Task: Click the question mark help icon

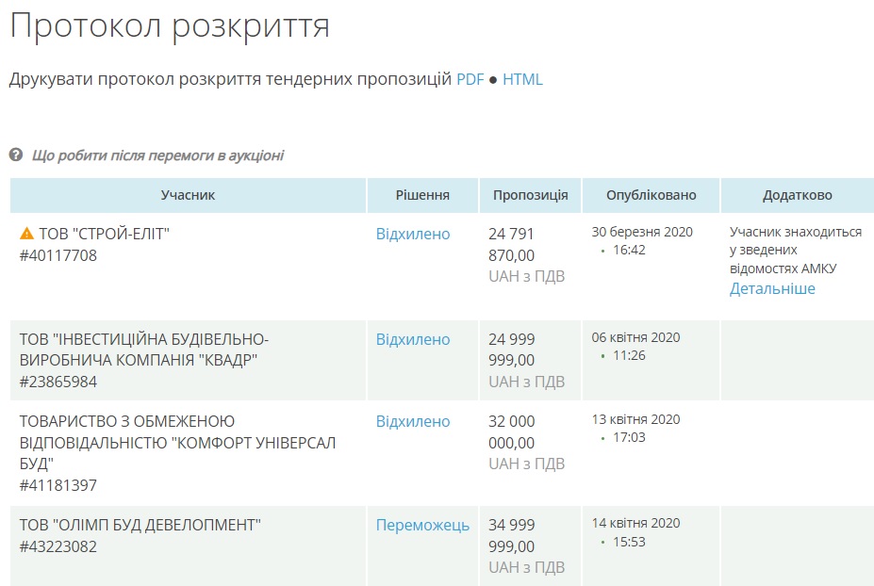Action: tap(16, 155)
